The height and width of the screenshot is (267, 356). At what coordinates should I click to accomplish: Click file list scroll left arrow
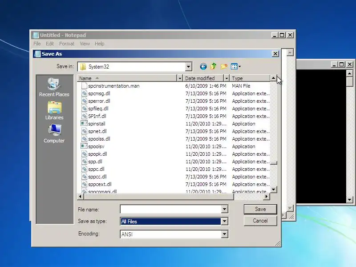(81, 196)
